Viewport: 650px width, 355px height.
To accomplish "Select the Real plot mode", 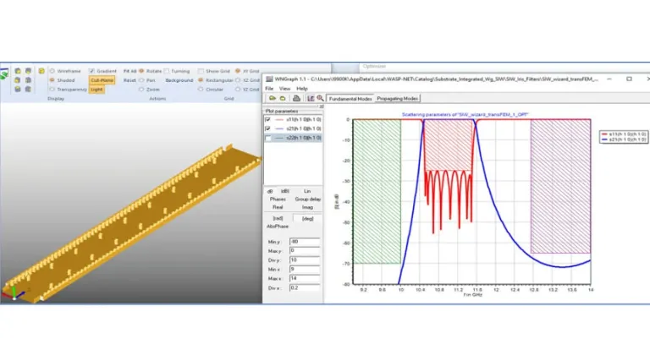I will pyautogui.click(x=278, y=207).
